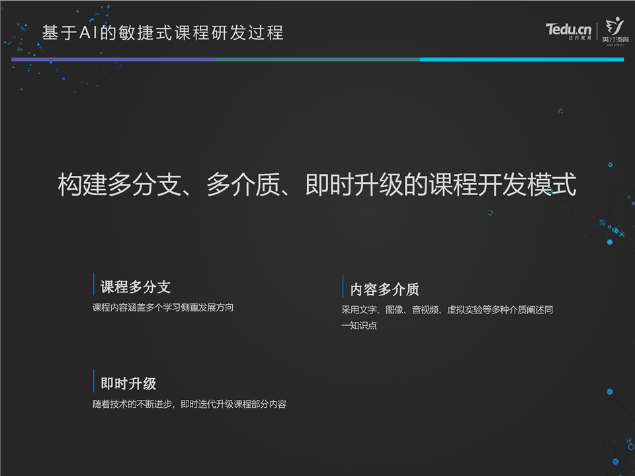Click the thin divider line between the two logos
Screen dimensions: 635x476
597,31
